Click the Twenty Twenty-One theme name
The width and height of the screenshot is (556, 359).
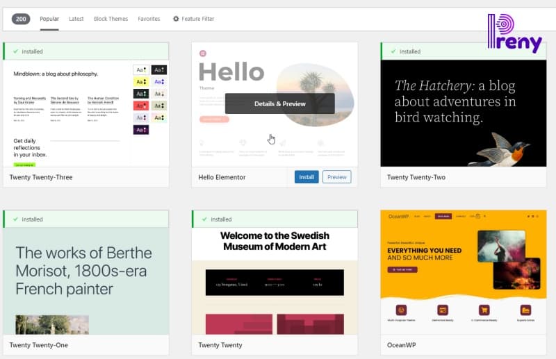[x=39, y=345]
